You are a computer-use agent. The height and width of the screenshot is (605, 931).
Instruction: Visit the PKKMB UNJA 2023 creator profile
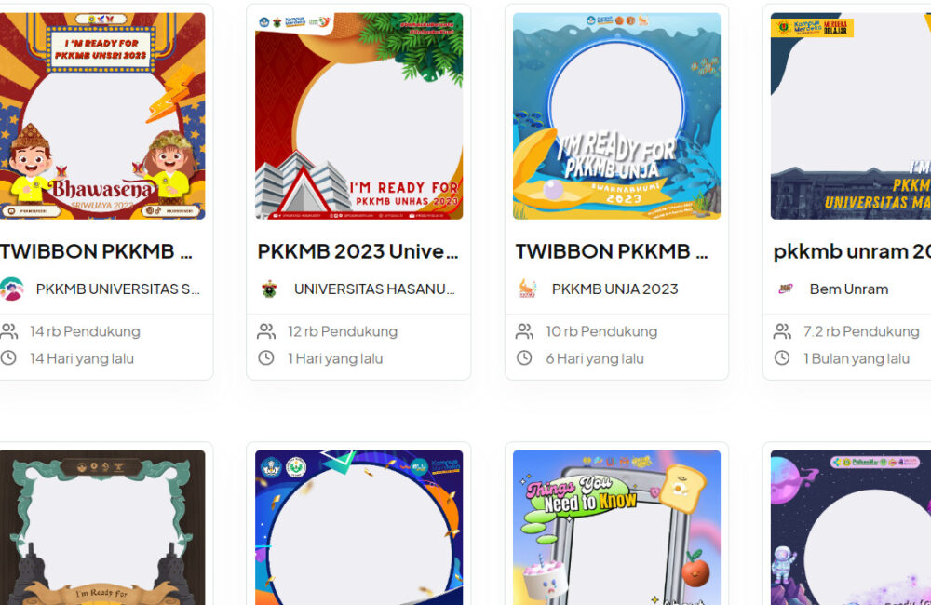click(x=614, y=289)
